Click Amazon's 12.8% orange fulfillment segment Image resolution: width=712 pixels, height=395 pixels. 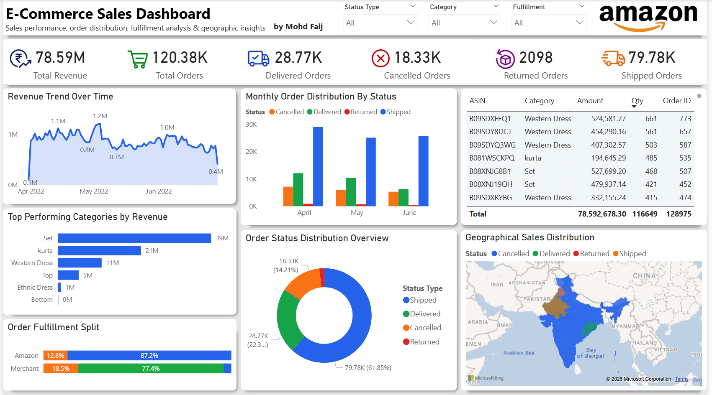point(56,355)
